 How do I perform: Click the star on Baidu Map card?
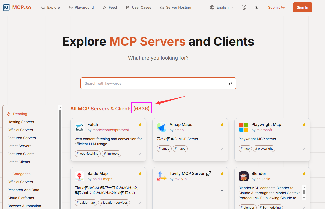(x=140, y=173)
